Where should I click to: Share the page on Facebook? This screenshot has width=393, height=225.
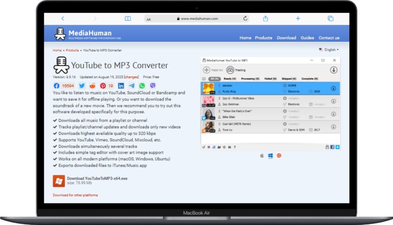[56, 86]
